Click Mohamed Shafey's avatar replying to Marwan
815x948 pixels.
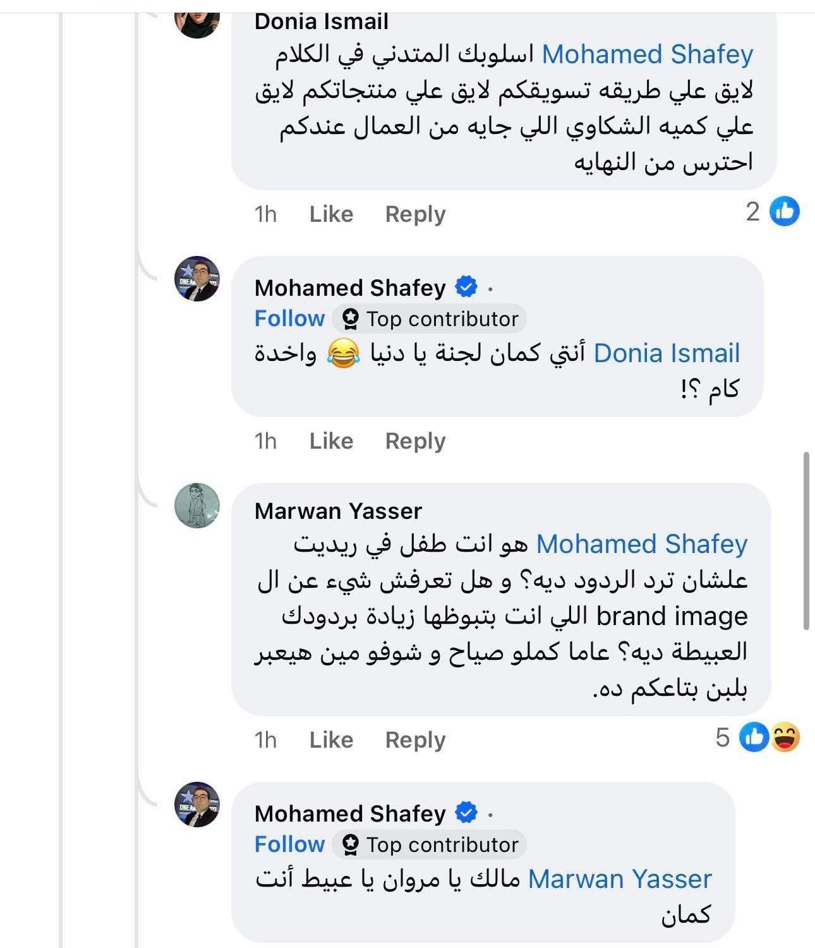click(x=197, y=805)
